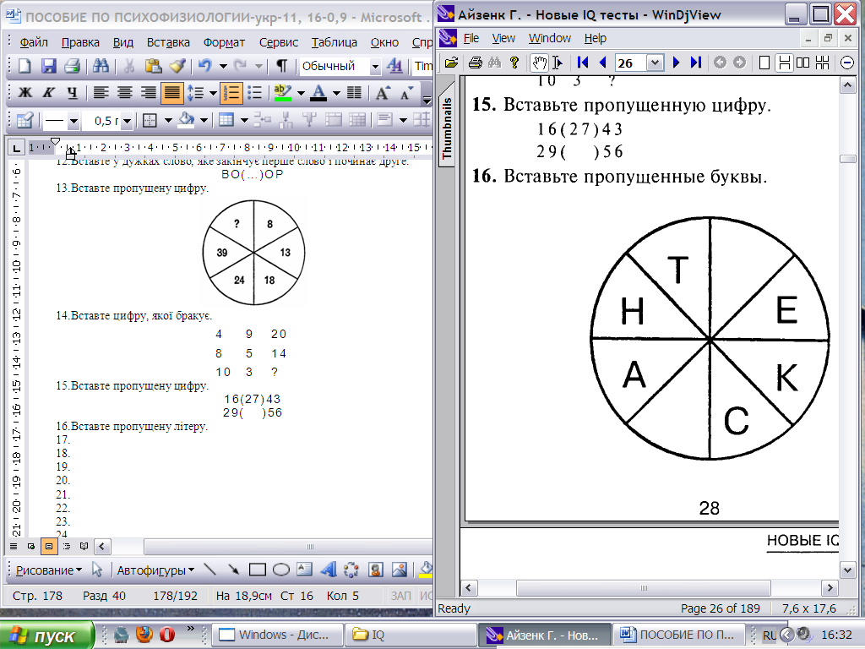Create a new blank document in Word

pyautogui.click(x=24, y=66)
